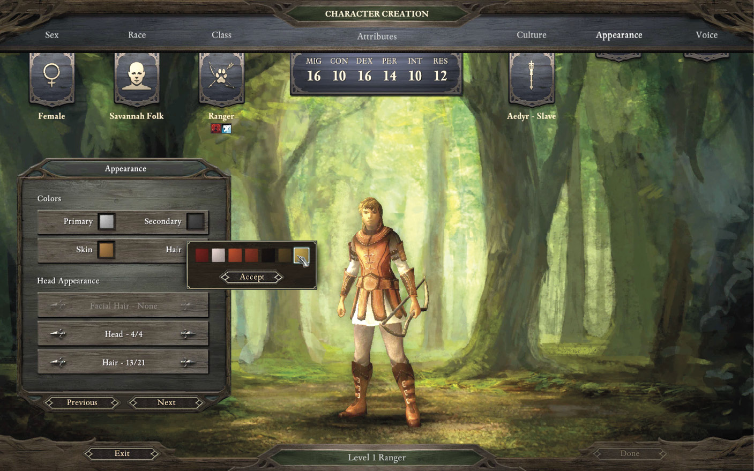Click the Next step button
The width and height of the screenshot is (754, 471).
point(166,402)
